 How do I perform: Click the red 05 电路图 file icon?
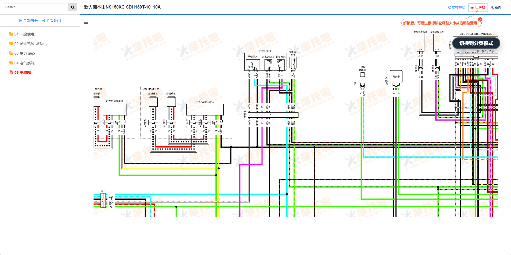click(x=11, y=73)
